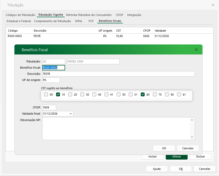
Task: Focus the CFOP input field
Action: pyautogui.click(x=49, y=107)
